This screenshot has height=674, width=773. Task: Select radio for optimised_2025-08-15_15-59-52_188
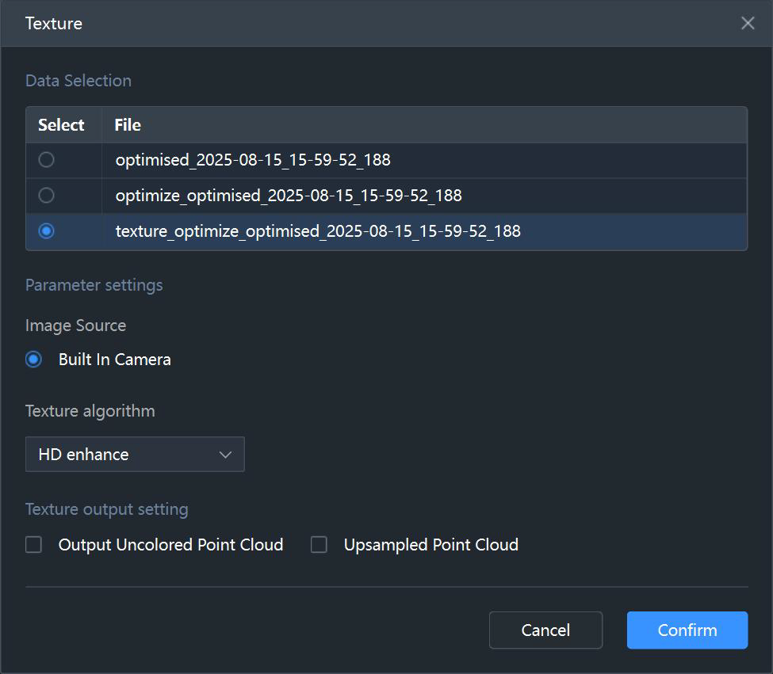pos(46,159)
